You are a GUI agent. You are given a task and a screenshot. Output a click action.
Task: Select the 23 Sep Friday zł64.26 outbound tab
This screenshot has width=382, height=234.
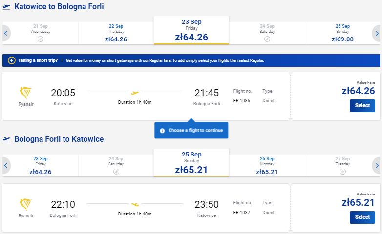pos(191,30)
